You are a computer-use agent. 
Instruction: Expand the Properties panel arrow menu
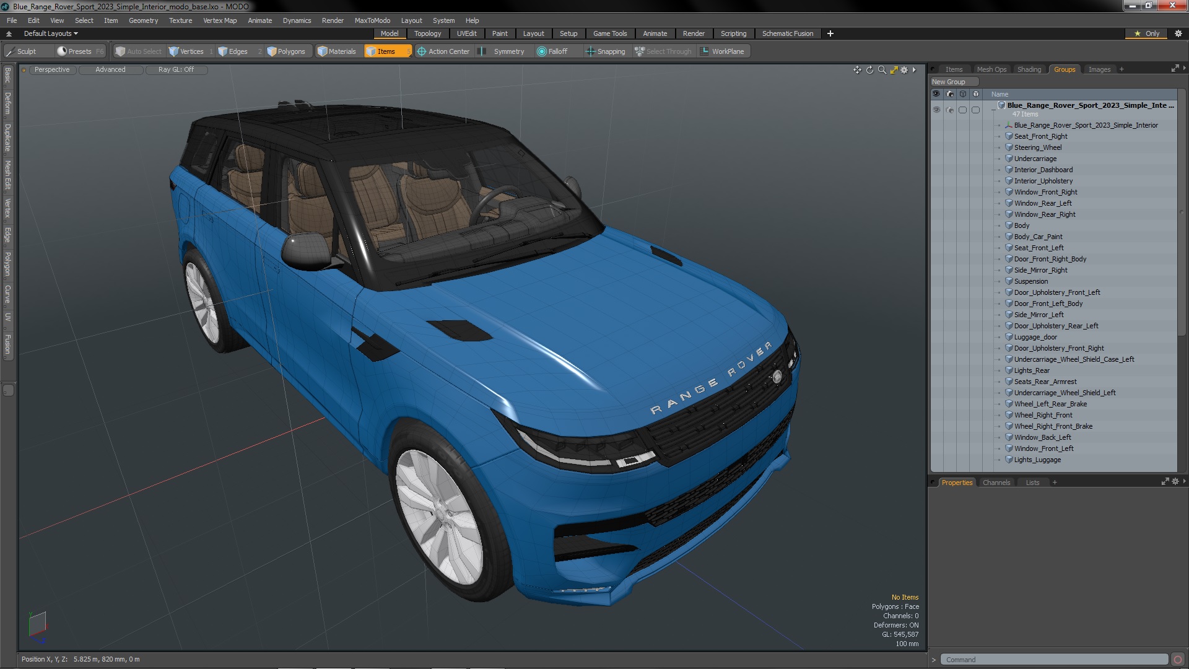point(1184,481)
